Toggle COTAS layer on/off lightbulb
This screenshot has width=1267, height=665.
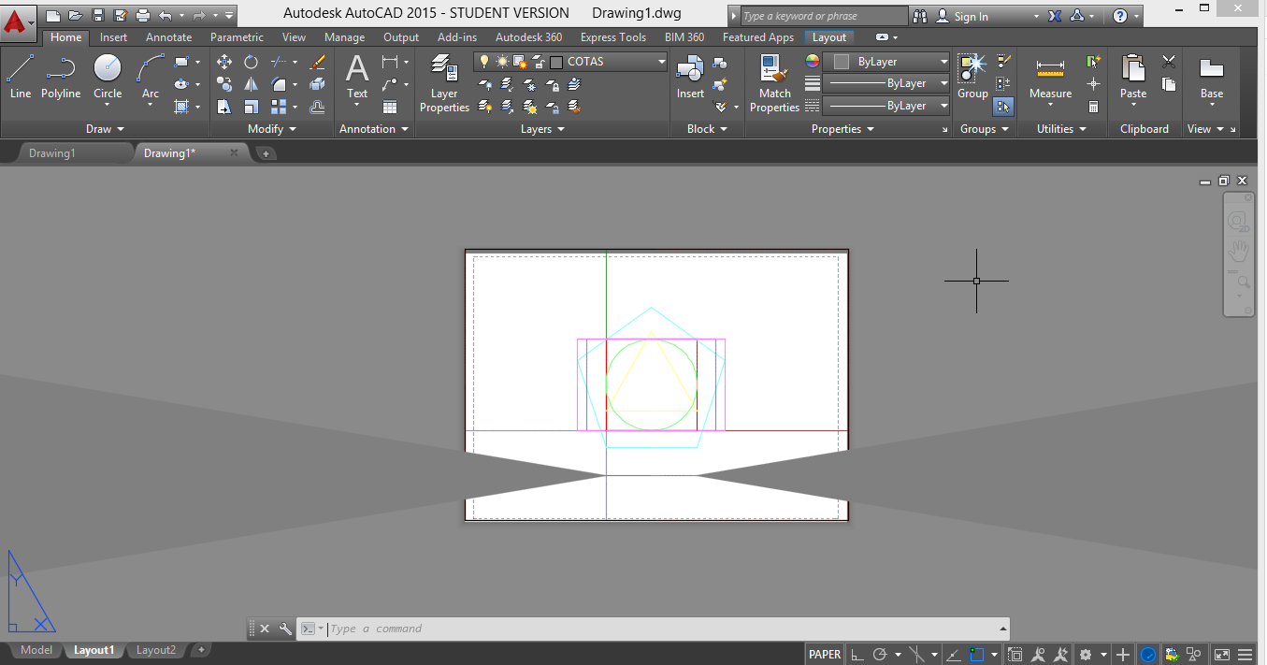(x=484, y=62)
